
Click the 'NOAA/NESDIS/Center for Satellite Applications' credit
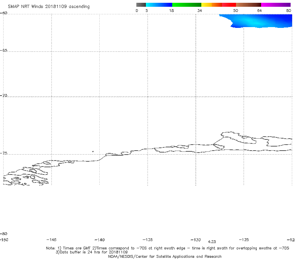[x=165, y=256]
